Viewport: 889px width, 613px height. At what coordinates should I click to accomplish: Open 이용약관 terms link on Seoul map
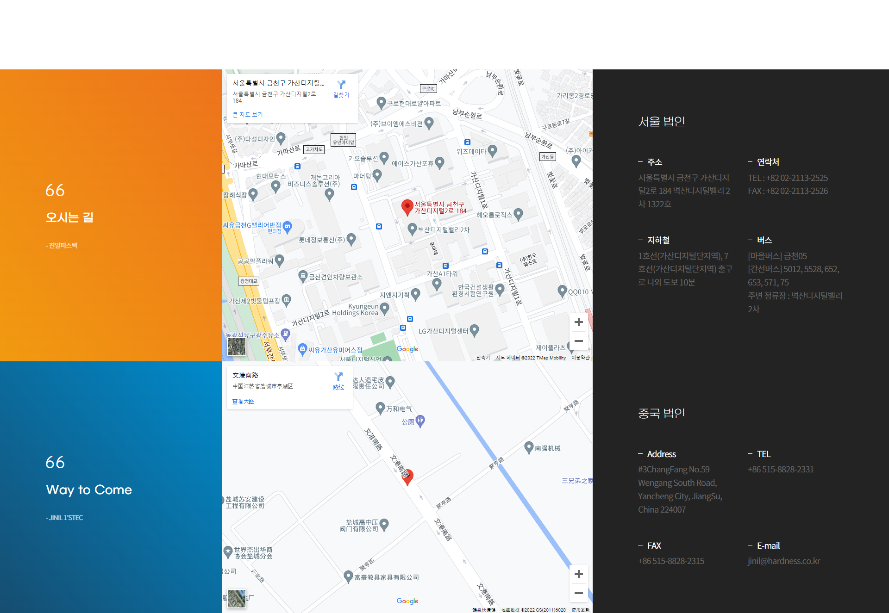point(580,358)
